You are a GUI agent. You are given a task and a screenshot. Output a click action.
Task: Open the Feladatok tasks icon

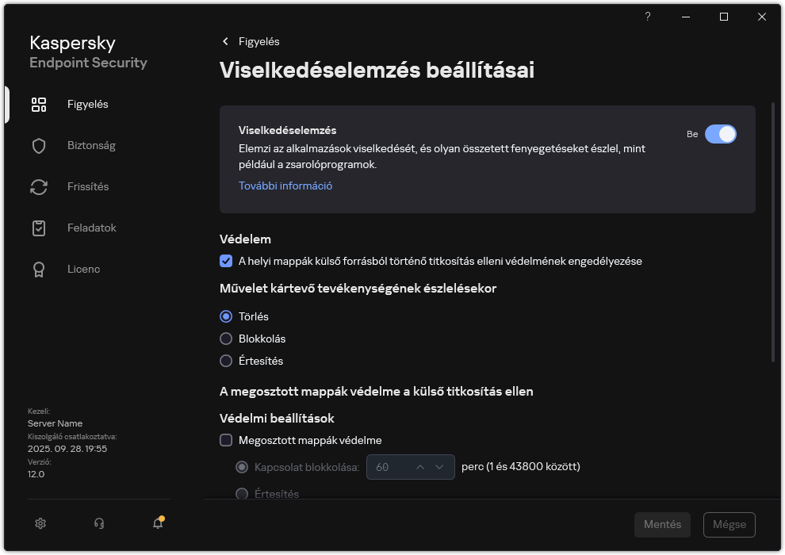[39, 228]
